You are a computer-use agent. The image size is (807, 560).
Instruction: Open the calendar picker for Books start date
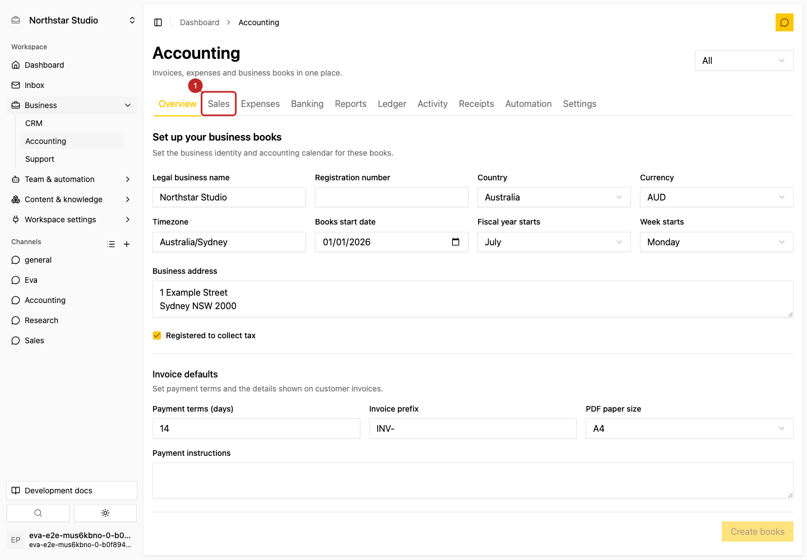click(456, 242)
